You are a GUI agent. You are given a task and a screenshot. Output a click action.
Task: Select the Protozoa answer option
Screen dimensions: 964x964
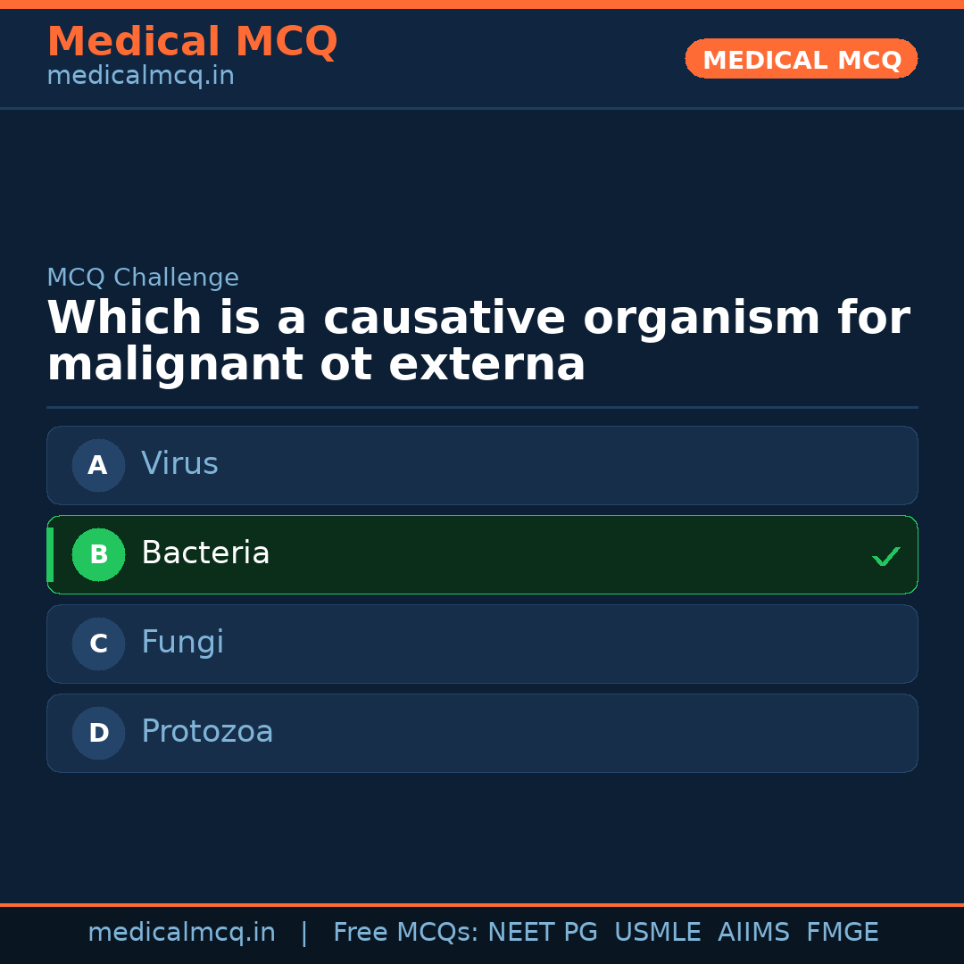click(x=482, y=733)
